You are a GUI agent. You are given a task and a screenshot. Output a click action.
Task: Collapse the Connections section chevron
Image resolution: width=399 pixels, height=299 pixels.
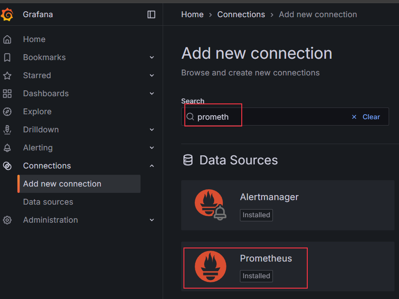tap(152, 166)
